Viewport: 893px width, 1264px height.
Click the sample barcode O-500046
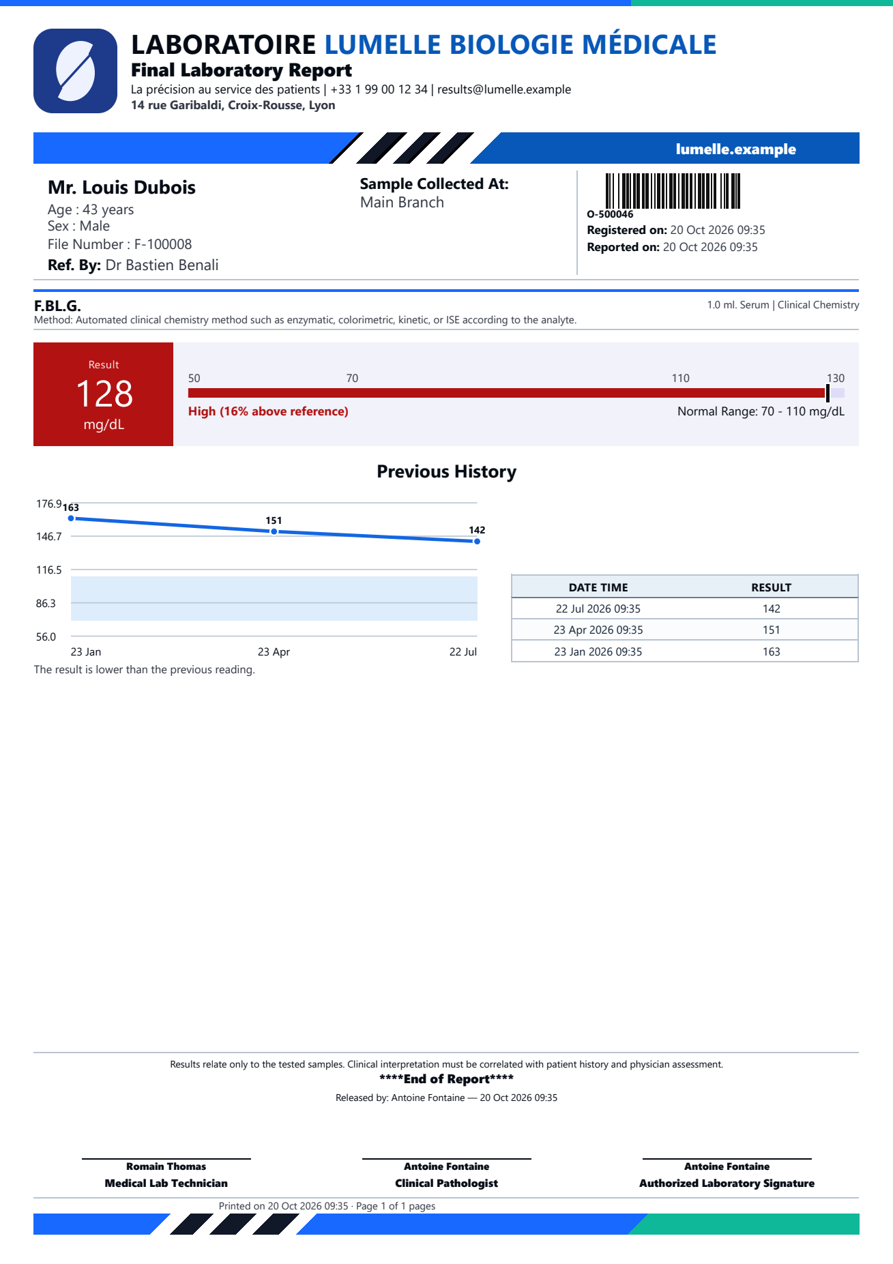pyautogui.click(x=673, y=191)
